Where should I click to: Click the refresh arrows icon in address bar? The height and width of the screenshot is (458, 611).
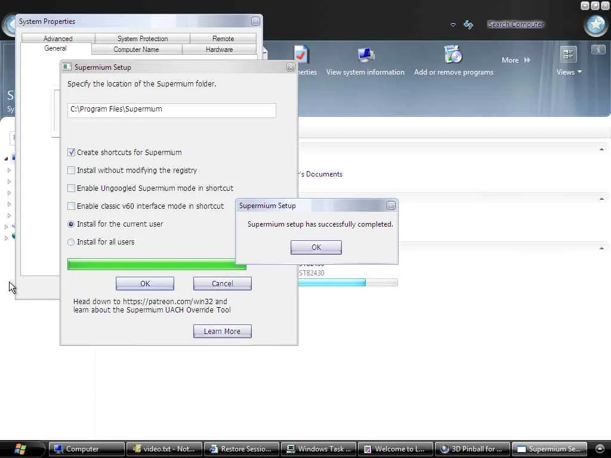(x=468, y=24)
